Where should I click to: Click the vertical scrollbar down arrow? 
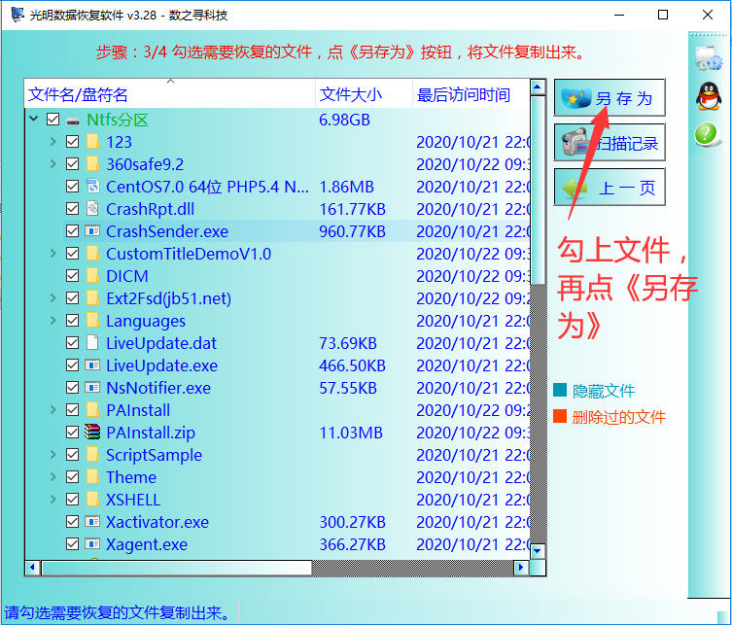click(537, 551)
